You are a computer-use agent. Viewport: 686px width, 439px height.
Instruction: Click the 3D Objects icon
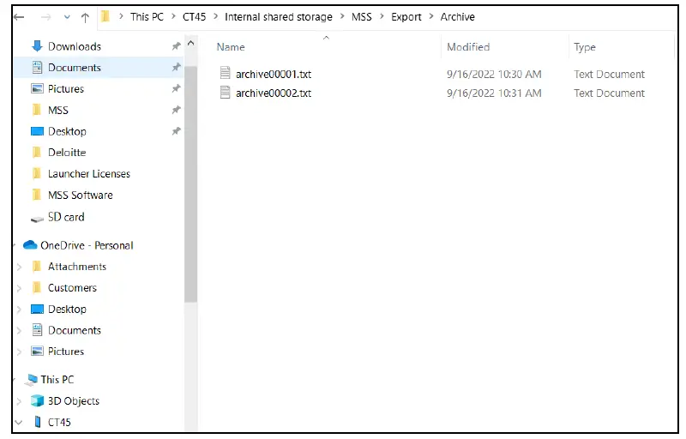click(x=37, y=400)
